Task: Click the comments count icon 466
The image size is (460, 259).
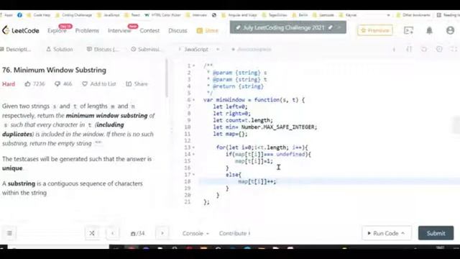Action: pyautogui.click(x=57, y=84)
